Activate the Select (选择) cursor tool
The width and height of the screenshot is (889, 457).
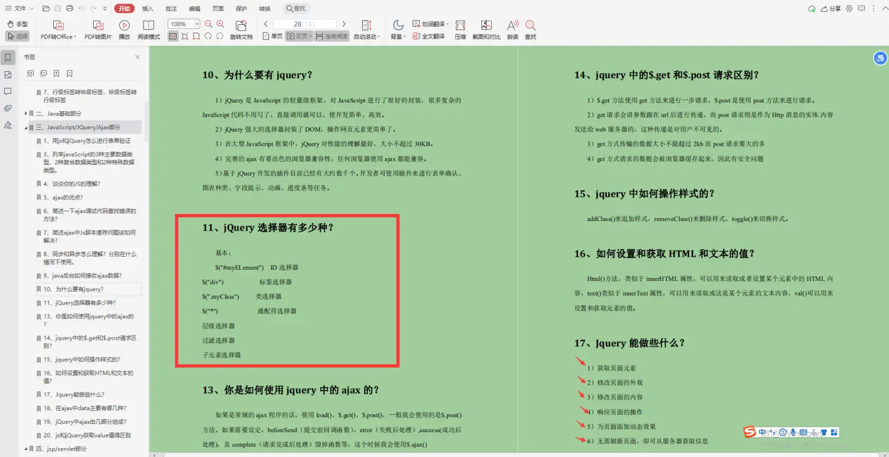click(x=17, y=36)
